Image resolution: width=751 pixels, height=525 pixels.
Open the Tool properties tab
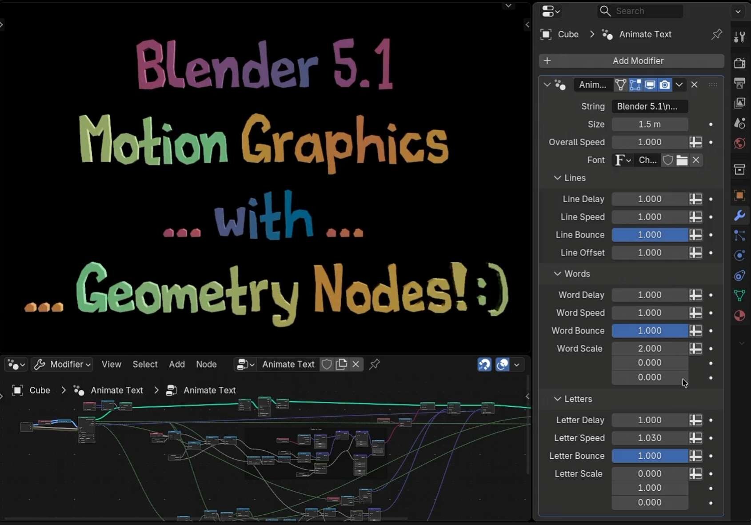pyautogui.click(x=739, y=37)
